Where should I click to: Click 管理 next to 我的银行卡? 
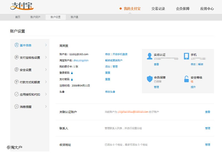[115, 67]
